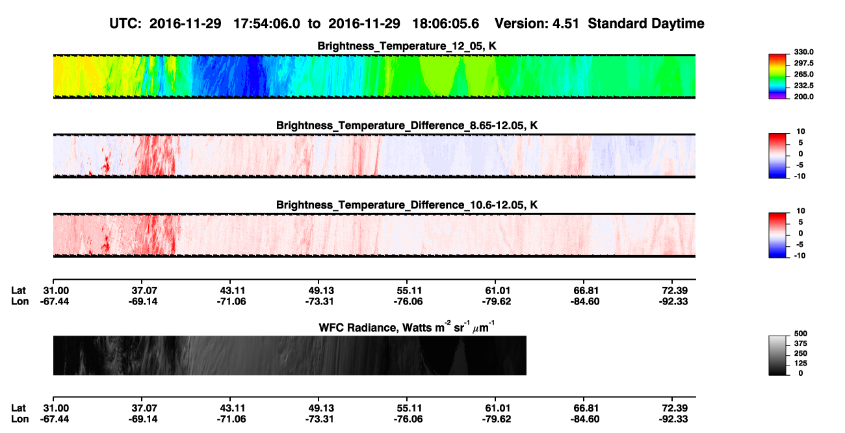This screenshot has height=433, width=845.
Task: Click the 232.5 color scale label
Action: click(x=805, y=85)
